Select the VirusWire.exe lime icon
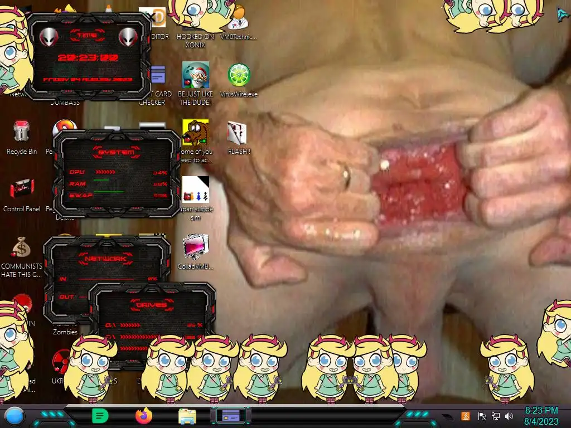The image size is (571, 428). tap(239, 75)
